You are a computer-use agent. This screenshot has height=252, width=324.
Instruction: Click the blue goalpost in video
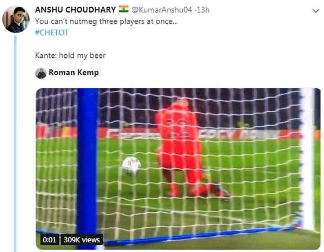[x=88, y=168]
